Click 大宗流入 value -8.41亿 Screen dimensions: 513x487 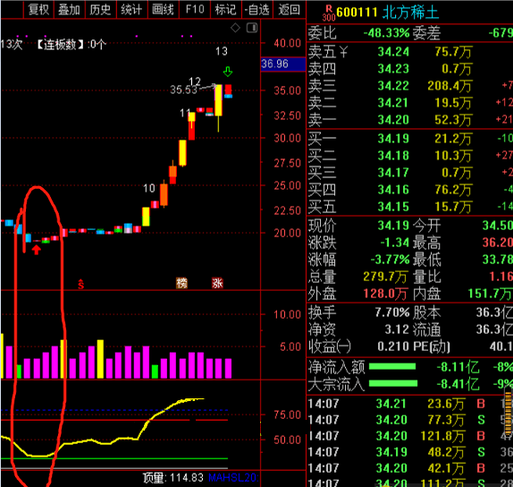pyautogui.click(x=458, y=384)
